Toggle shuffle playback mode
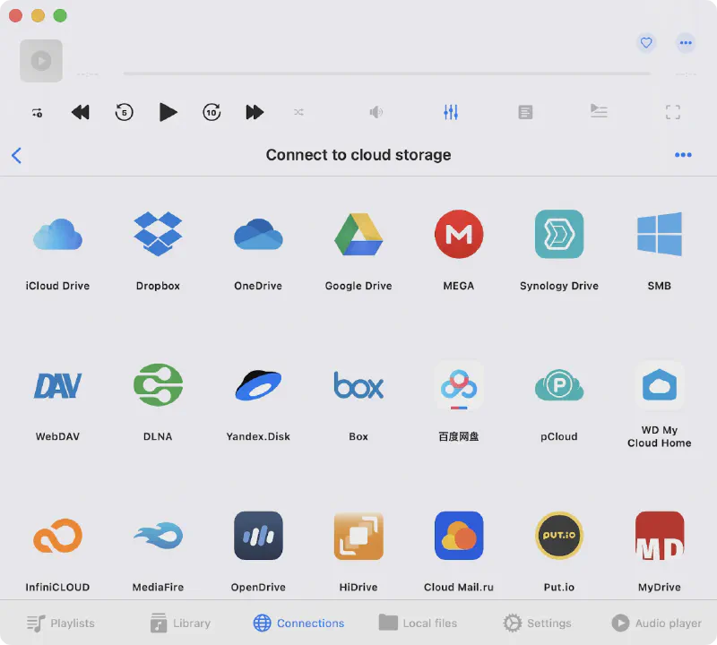Image resolution: width=717 pixels, height=645 pixels. tap(298, 112)
